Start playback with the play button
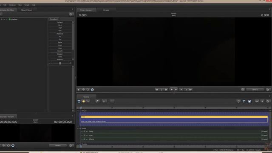This screenshot has width=272, height=153. coord(176,90)
